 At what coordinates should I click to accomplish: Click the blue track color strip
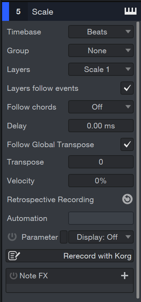coord(6,11)
